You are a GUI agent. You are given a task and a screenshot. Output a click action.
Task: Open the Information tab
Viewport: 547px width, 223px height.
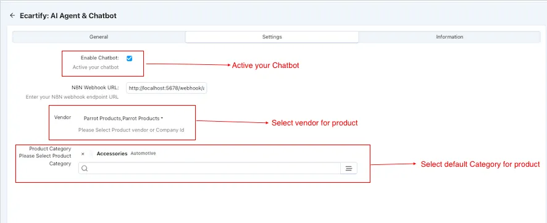pyautogui.click(x=449, y=37)
